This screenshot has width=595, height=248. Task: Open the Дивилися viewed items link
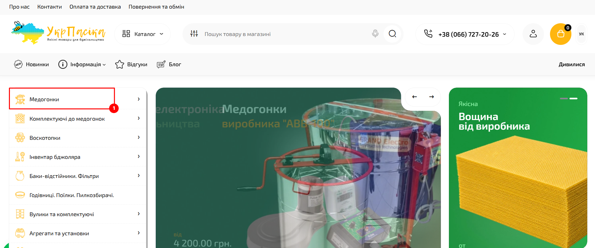(572, 64)
